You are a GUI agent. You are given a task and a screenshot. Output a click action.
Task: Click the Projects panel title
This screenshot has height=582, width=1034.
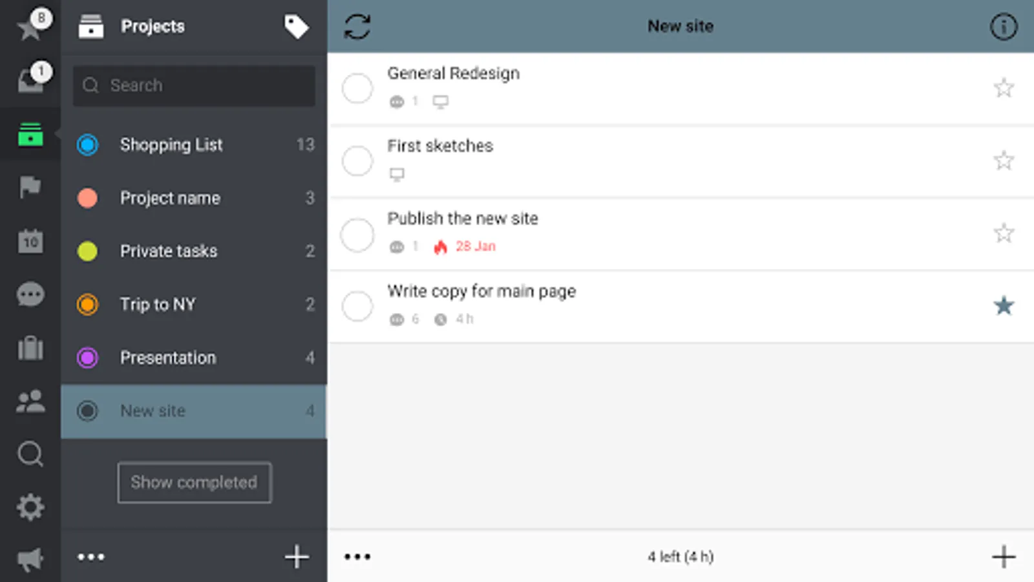[x=153, y=27]
